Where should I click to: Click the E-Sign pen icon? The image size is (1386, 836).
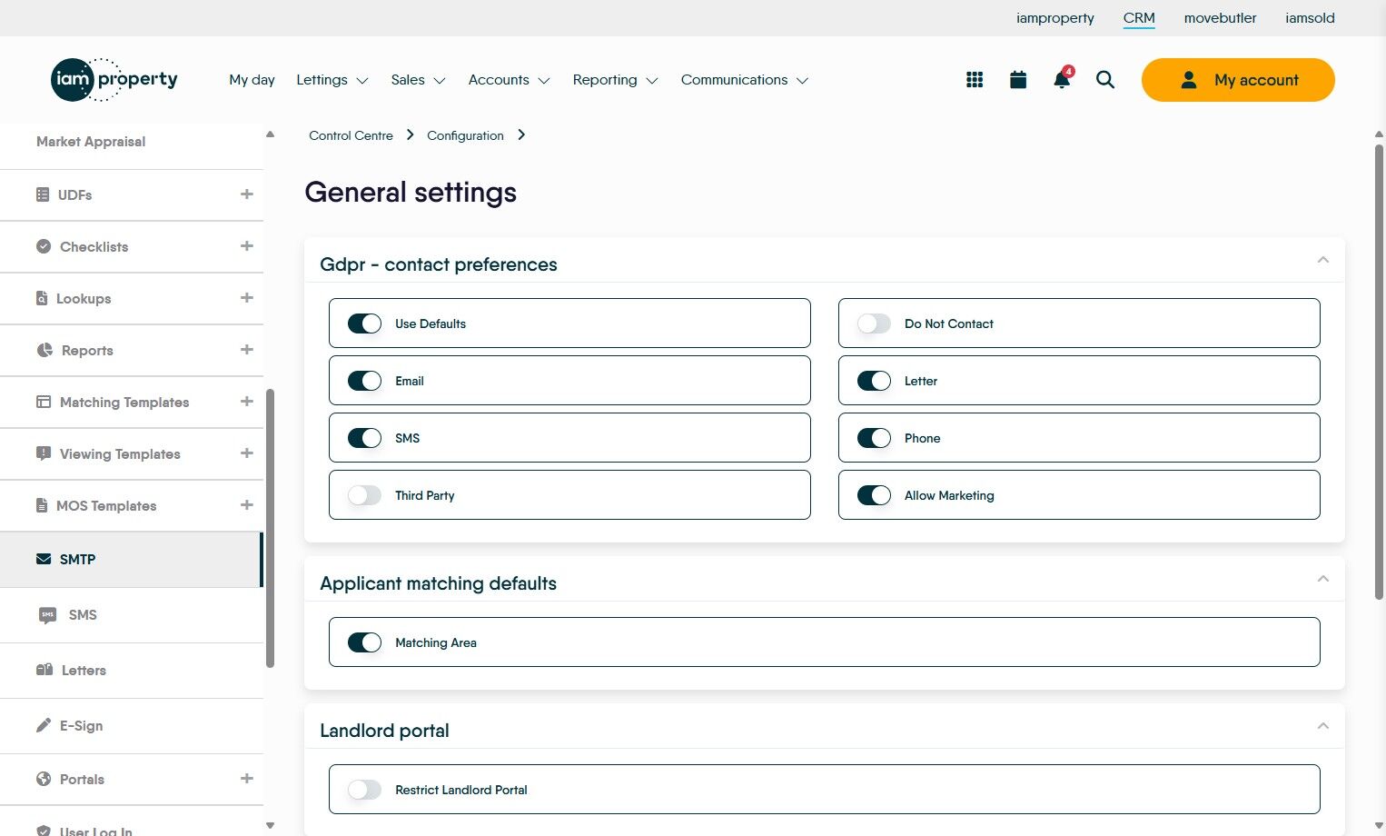[x=44, y=725]
